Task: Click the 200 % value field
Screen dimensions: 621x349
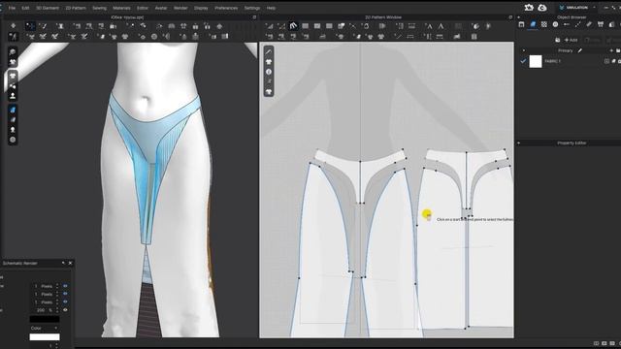Action: tap(43, 310)
